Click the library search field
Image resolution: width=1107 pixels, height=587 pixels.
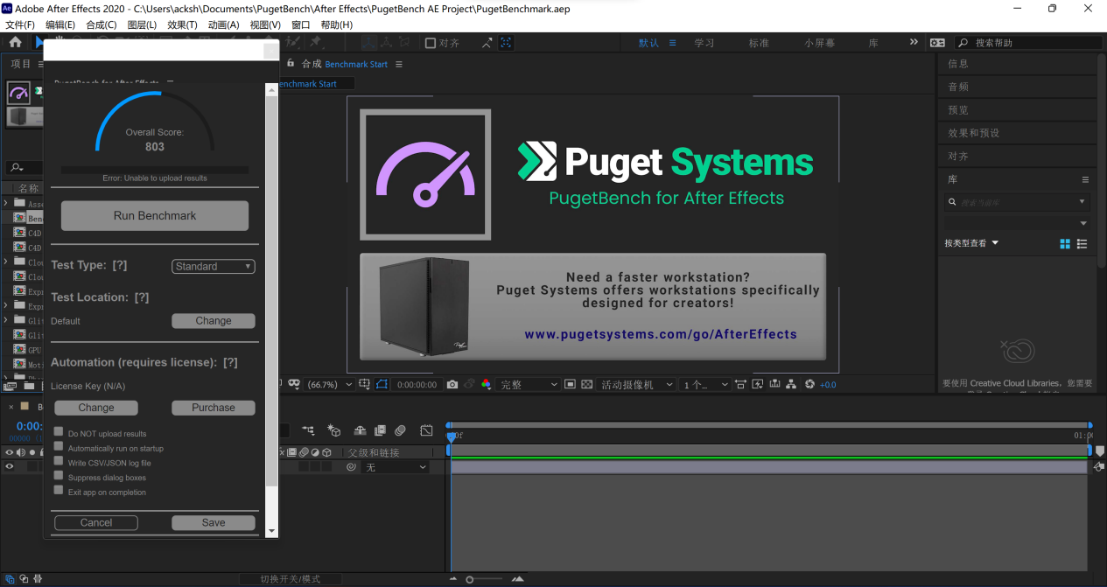1018,202
